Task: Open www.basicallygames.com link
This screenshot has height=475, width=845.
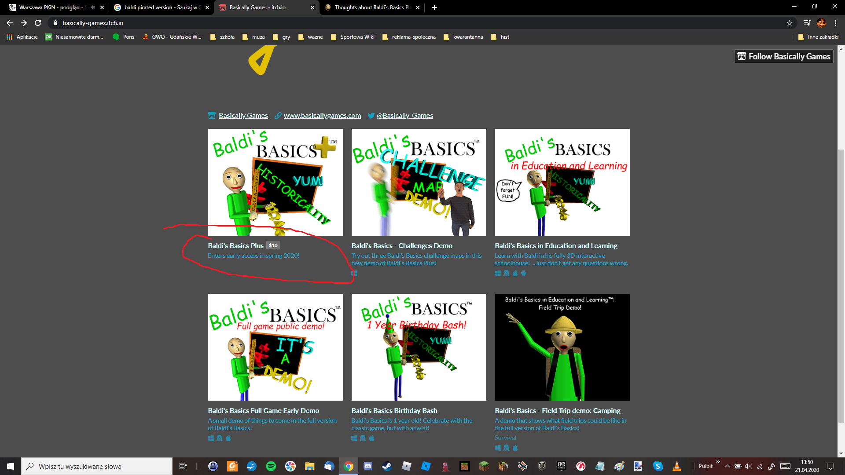Action: click(x=322, y=116)
